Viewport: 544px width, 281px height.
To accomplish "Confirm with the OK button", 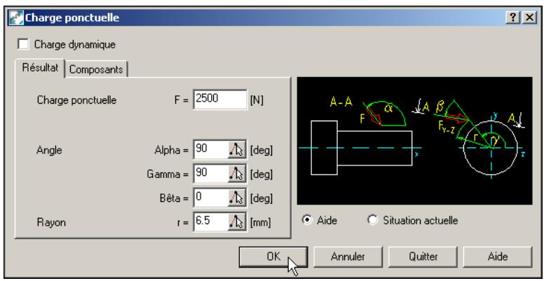I will coord(273,256).
